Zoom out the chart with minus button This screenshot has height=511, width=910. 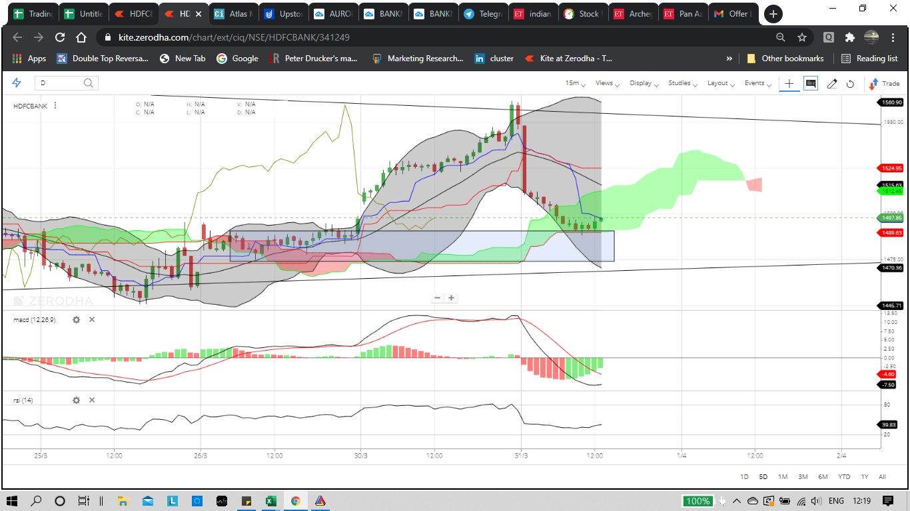[438, 297]
